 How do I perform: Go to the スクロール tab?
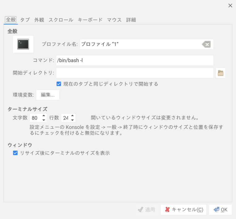tap(61, 20)
